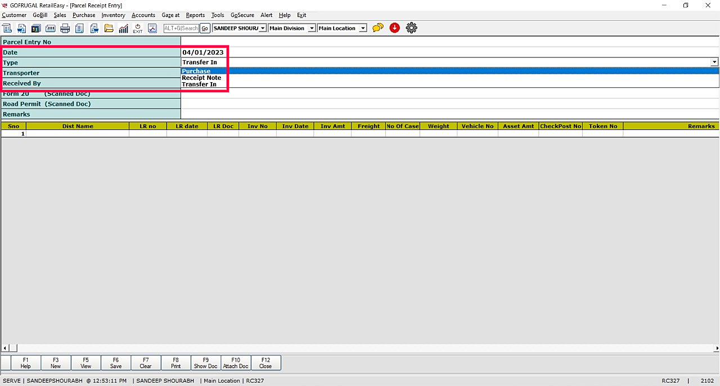Click the F10 Attach Doc button

236,363
